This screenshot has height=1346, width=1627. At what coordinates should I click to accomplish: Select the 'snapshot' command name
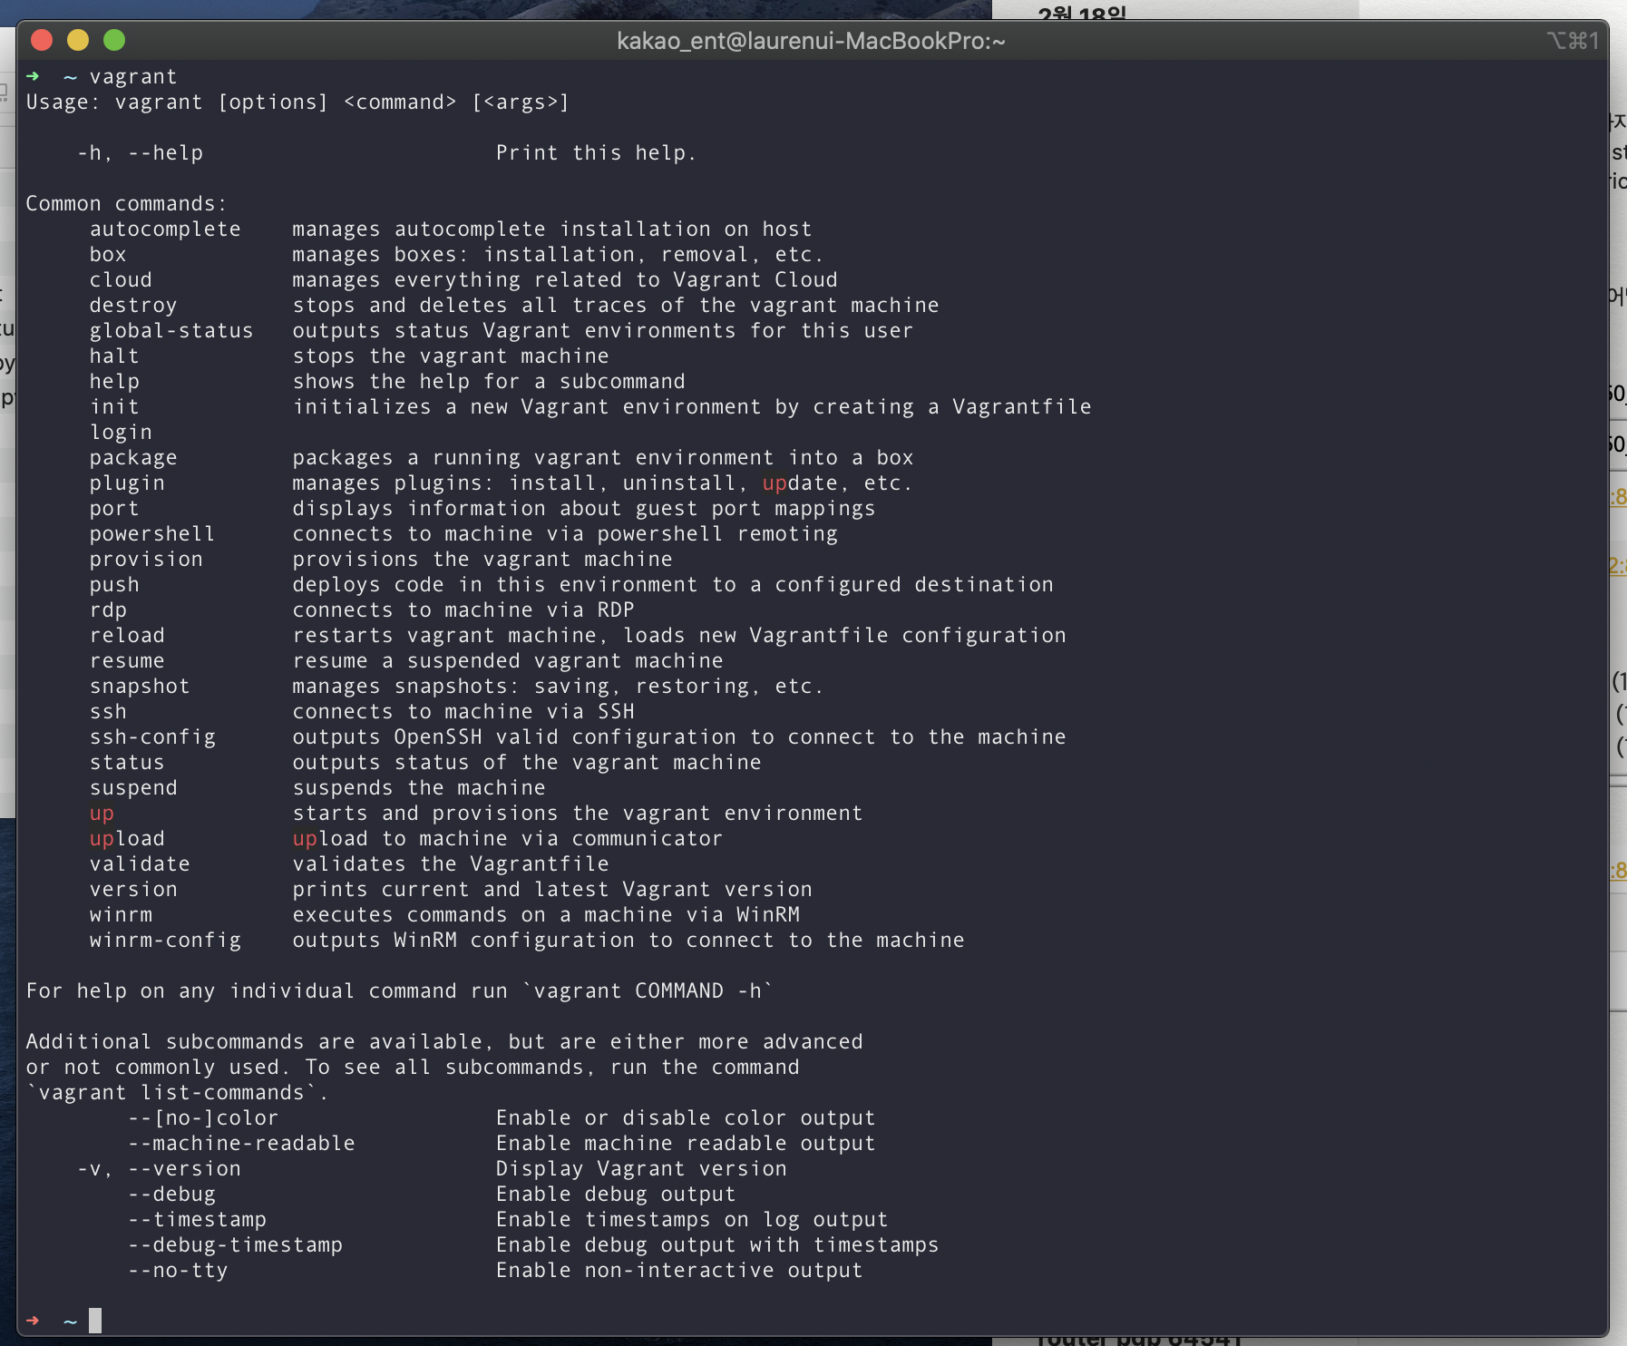[140, 687]
